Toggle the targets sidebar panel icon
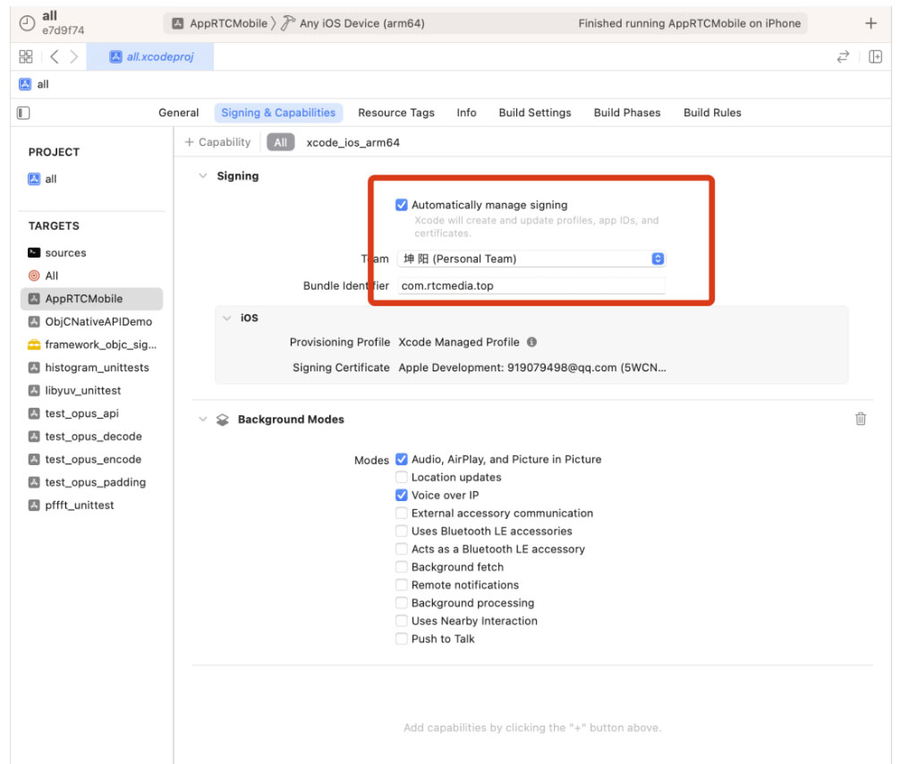The image size is (901, 764). 24,113
